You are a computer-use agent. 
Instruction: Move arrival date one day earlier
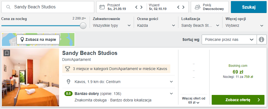[x=136, y=7]
